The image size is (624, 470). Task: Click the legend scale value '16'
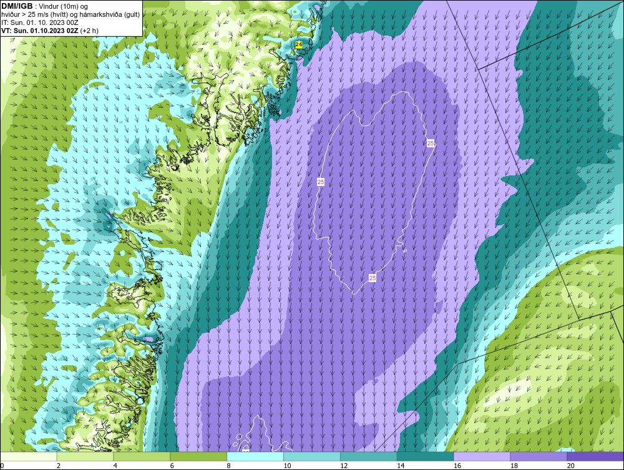pos(457,466)
